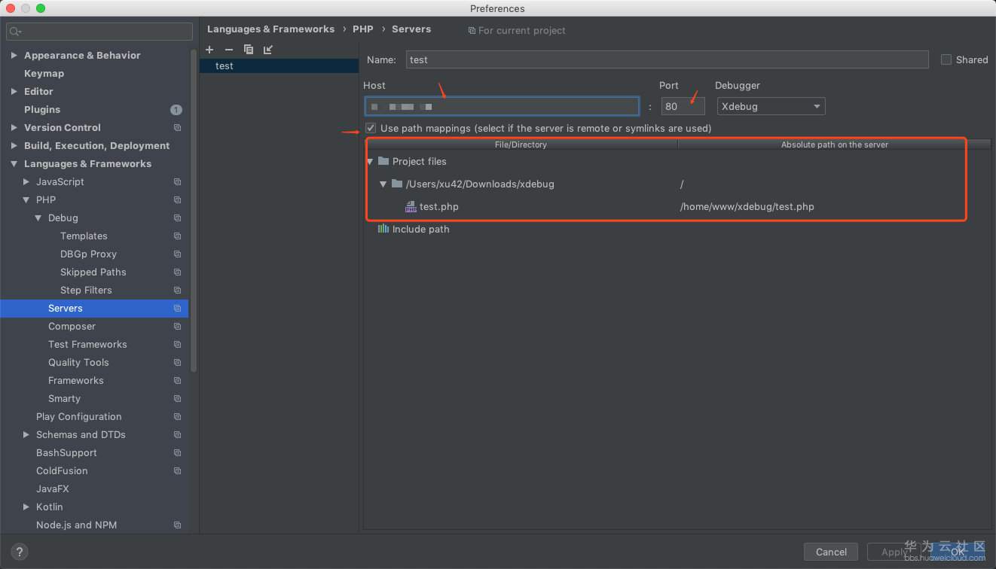This screenshot has height=569, width=996.
Task: Add a new server with plus icon
Action: click(x=210, y=50)
